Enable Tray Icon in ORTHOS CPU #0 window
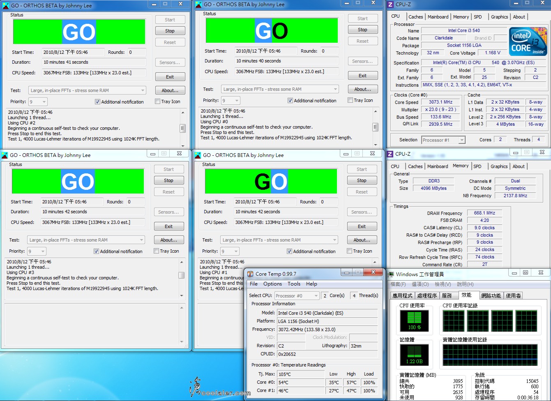Viewport: 551px width, 401px height. (350, 100)
